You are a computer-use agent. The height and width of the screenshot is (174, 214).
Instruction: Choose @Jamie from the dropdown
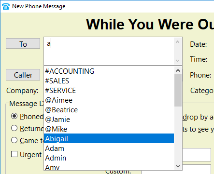[109, 120]
